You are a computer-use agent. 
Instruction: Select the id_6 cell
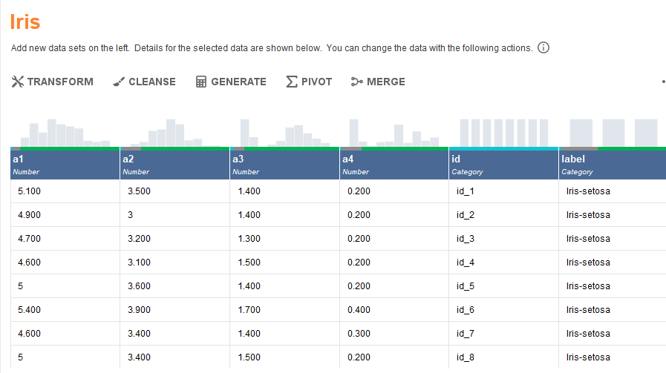click(466, 310)
